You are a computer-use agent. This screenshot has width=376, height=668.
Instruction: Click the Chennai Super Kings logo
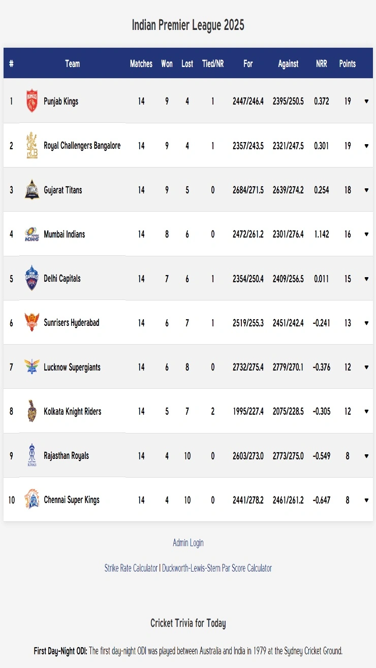click(x=32, y=500)
